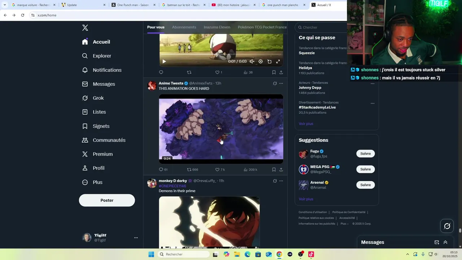The height and width of the screenshot is (260, 462).
Task: Open more options on #StarAcademyLeLive trend
Action: [372, 103]
